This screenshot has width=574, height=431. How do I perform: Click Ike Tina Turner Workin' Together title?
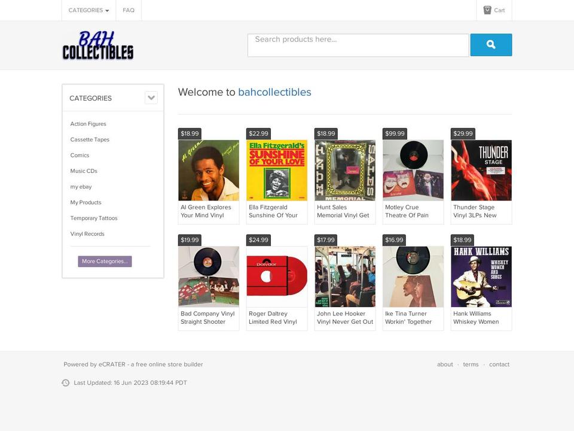click(408, 318)
